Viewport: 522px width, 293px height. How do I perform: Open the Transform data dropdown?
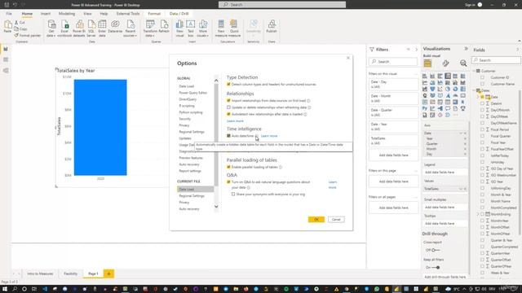click(150, 33)
